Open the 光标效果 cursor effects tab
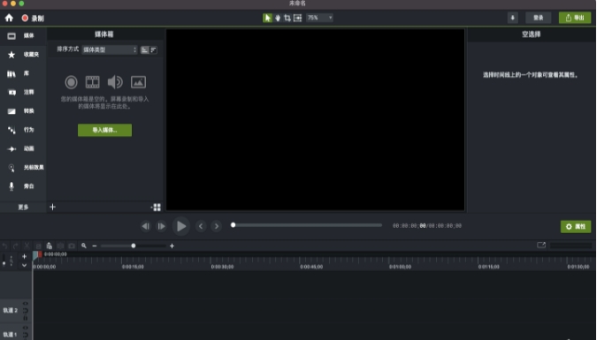597x340 pixels. point(23,167)
